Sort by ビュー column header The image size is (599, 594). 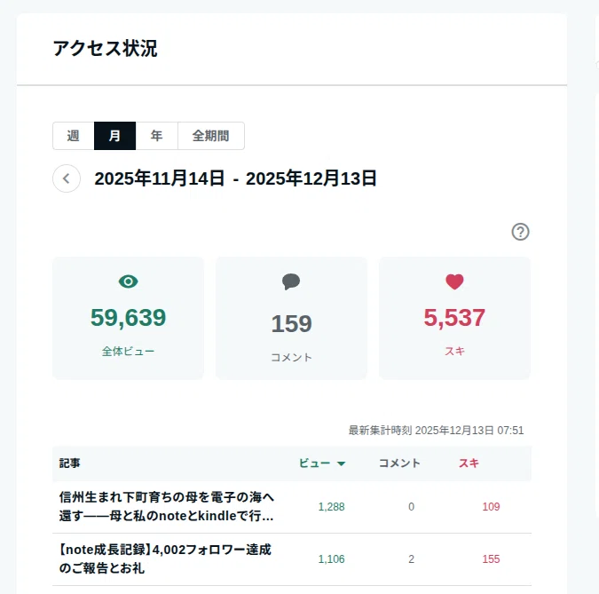[x=314, y=463]
